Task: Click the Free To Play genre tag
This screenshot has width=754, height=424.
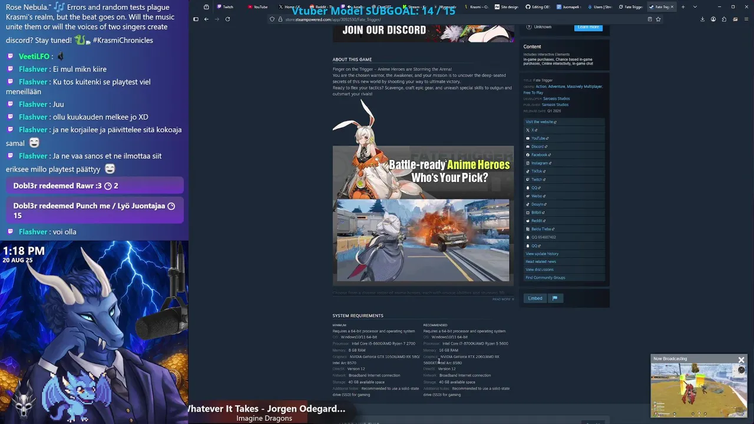Action: [x=533, y=92]
